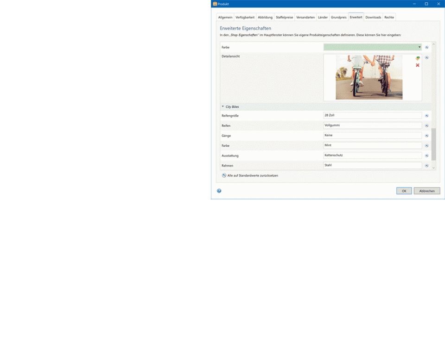Screen dimensions: 445x342
Task: Select the bicycle preview image thumbnail
Action: 369,77
